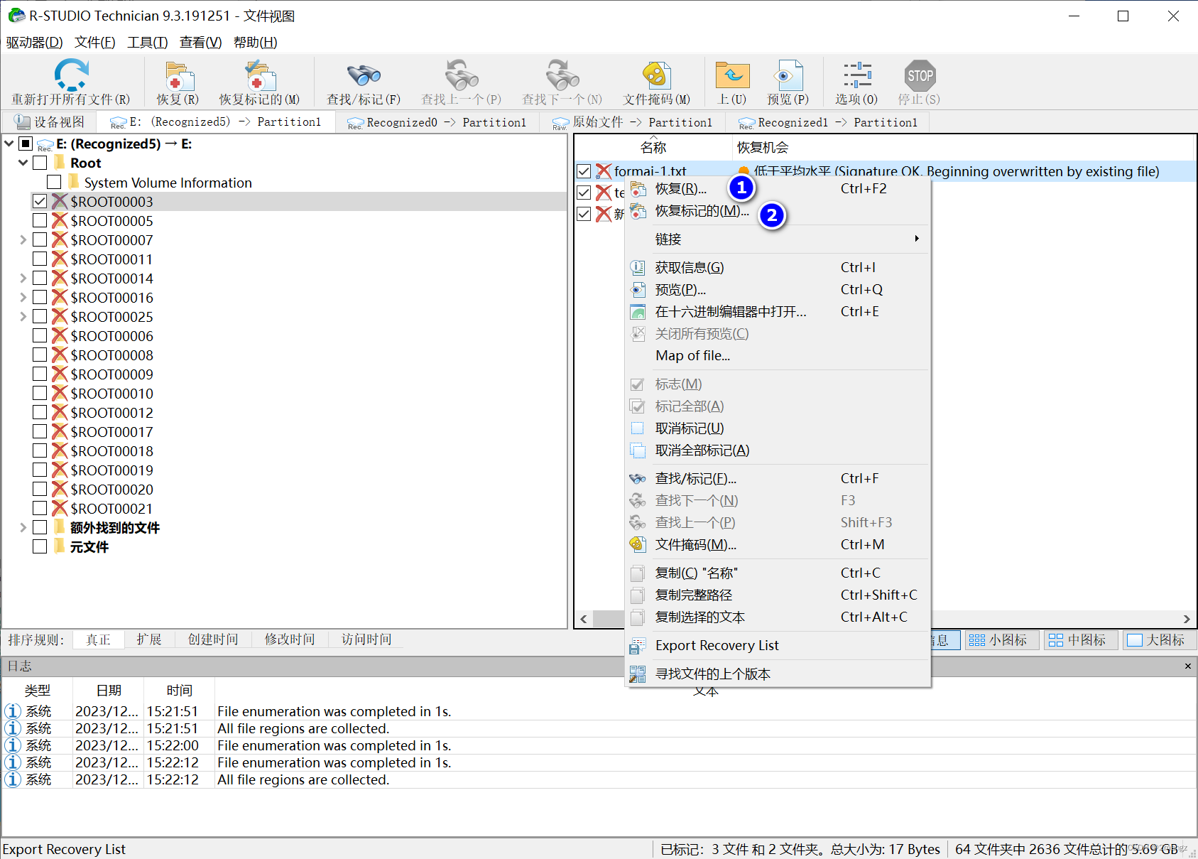1198x859 pixels.
Task: Click the context menu File Mask icon
Action: click(638, 545)
